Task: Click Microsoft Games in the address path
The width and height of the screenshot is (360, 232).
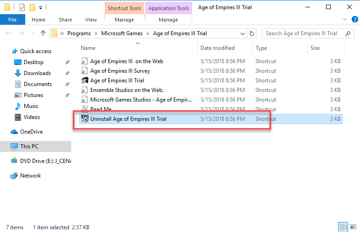Action: click(122, 33)
